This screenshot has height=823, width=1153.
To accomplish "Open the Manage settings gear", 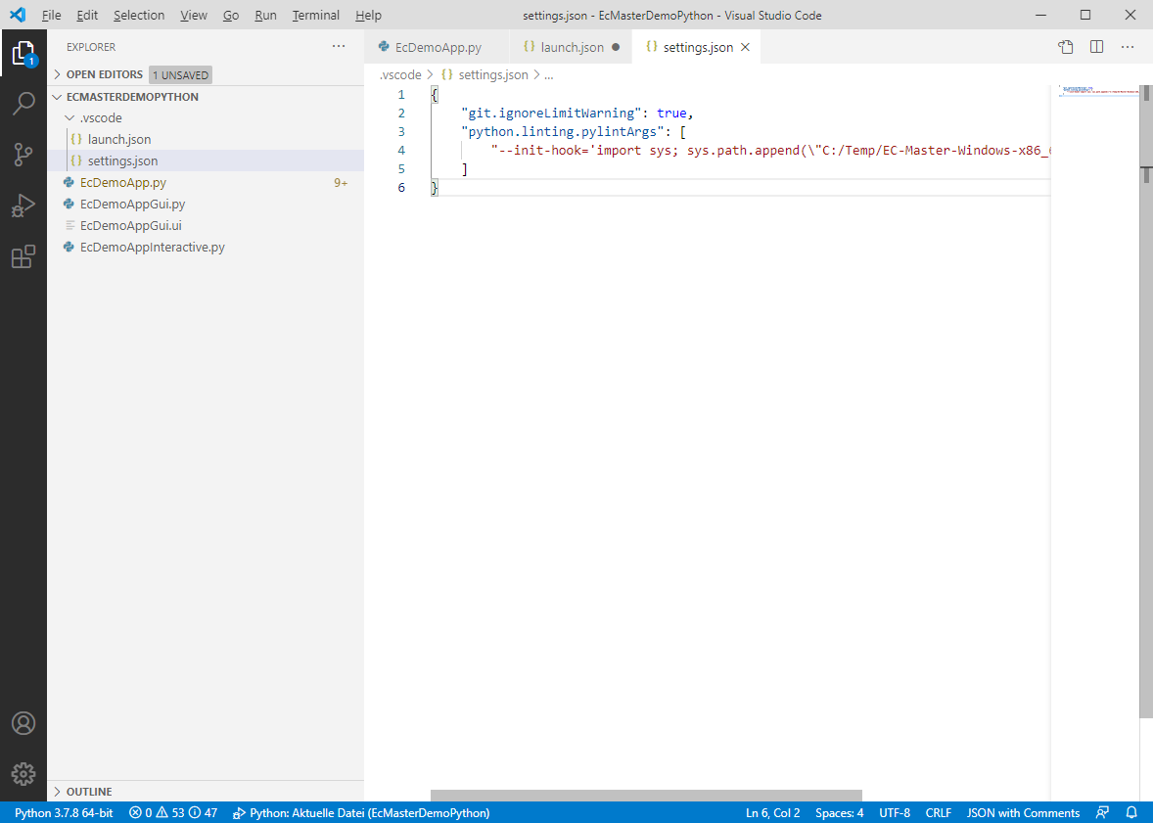I will (23, 773).
